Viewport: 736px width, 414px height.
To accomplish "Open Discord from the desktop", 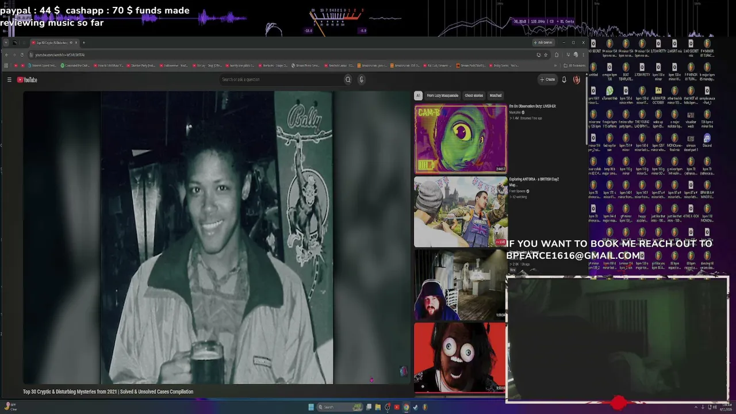I will click(707, 141).
